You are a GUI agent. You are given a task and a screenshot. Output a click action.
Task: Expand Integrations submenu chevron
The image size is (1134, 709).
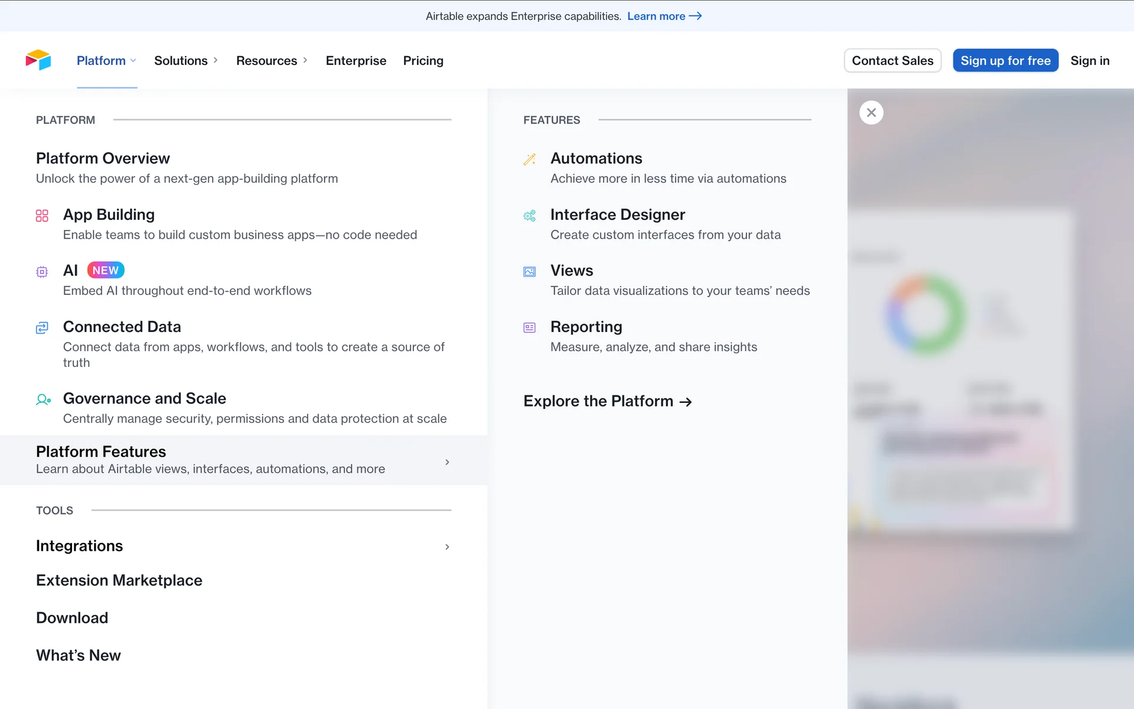(x=447, y=547)
